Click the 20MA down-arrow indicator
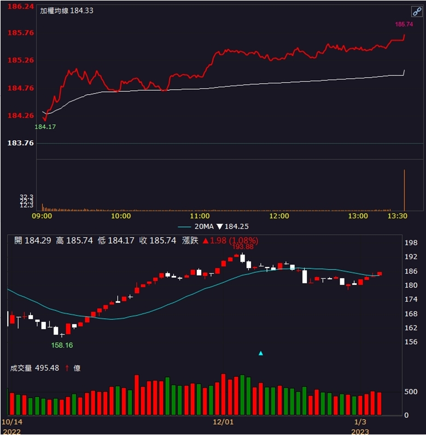The height and width of the screenshot is (435, 426). click(x=220, y=227)
